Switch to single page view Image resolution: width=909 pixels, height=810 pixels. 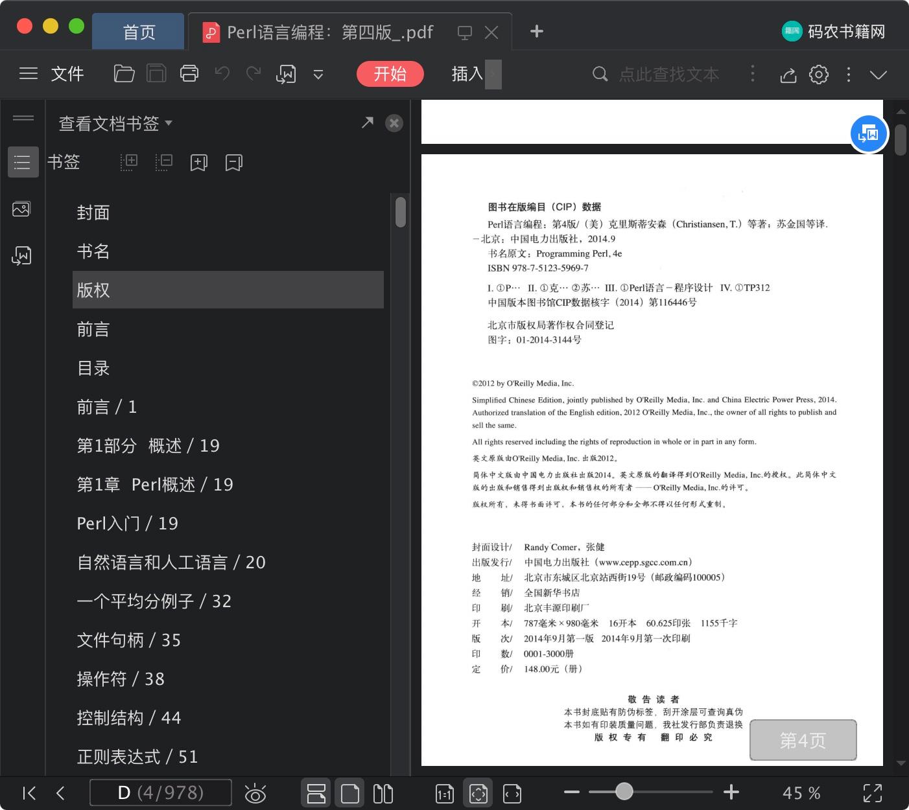(350, 793)
